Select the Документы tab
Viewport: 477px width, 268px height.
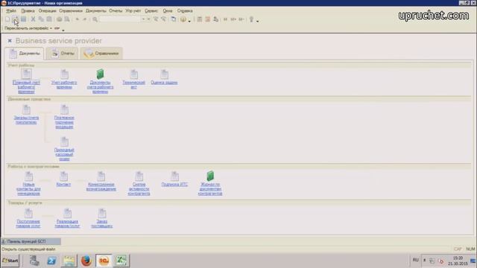[x=25, y=54]
